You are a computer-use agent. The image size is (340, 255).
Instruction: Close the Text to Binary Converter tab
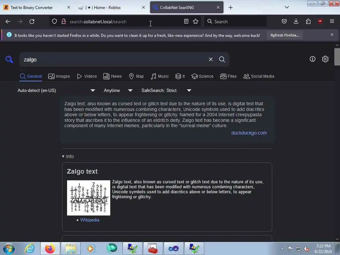pyautogui.click(x=69, y=7)
